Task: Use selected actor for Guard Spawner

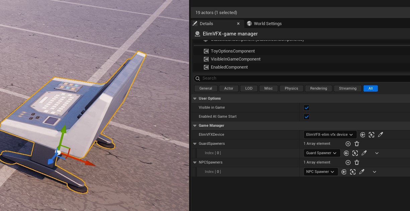Action: 346,153
